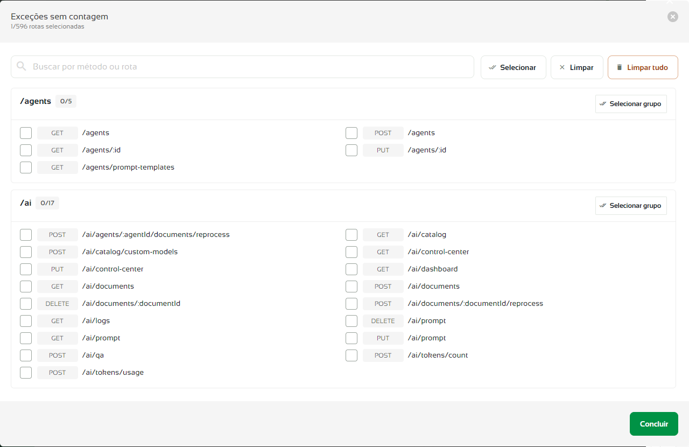Select all routes in the /ai group
The image size is (689, 447).
click(x=631, y=206)
